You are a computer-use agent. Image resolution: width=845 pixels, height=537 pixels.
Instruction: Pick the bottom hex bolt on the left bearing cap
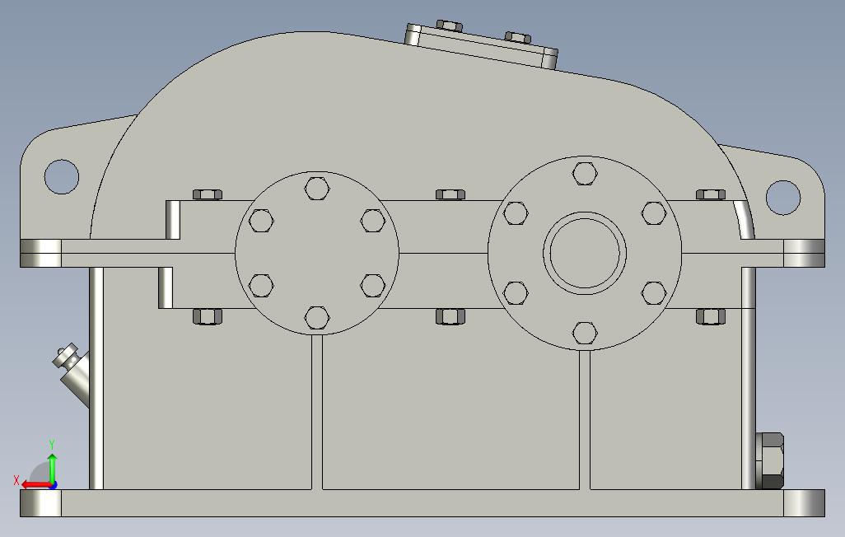click(x=317, y=318)
